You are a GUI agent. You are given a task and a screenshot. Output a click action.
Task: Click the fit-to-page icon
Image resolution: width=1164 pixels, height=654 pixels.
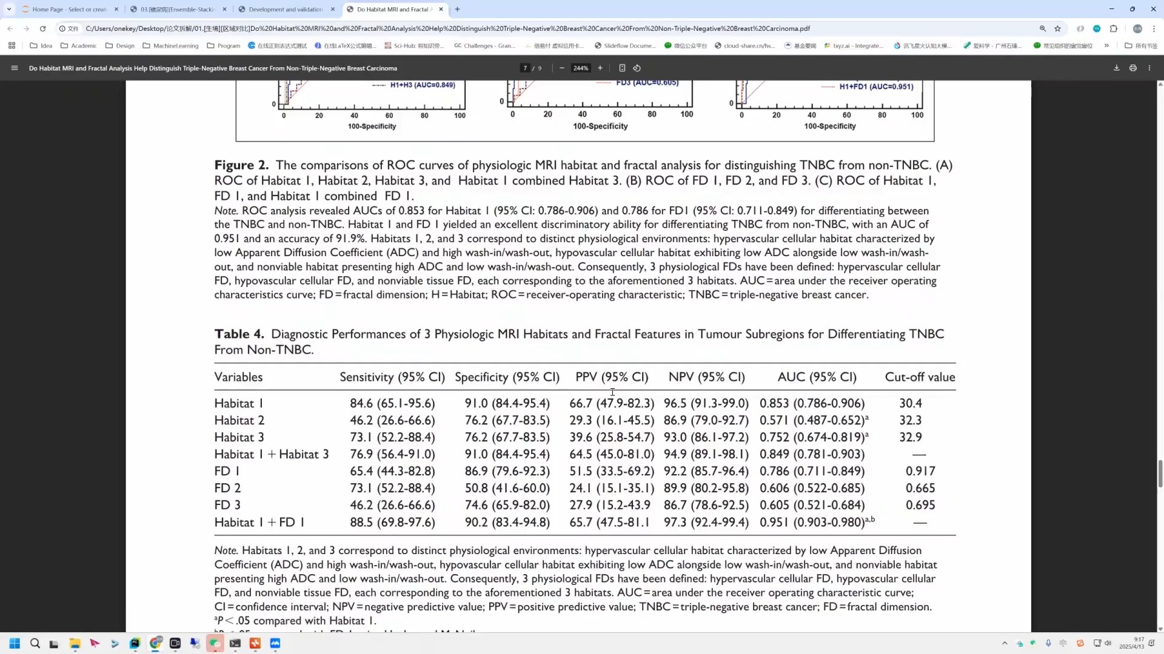(x=622, y=68)
